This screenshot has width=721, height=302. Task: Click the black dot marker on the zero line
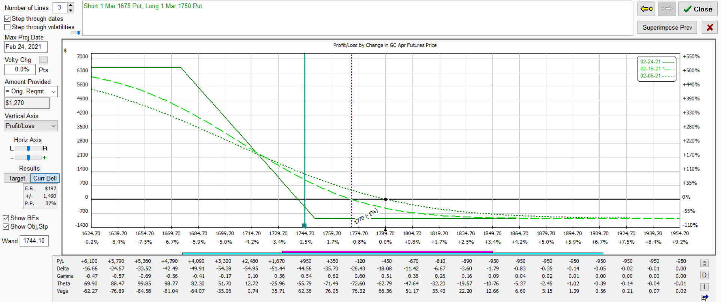[386, 199]
